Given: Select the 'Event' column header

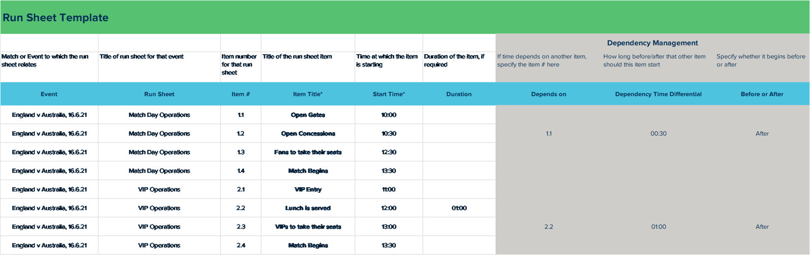Looking at the screenshot, I should [x=49, y=94].
